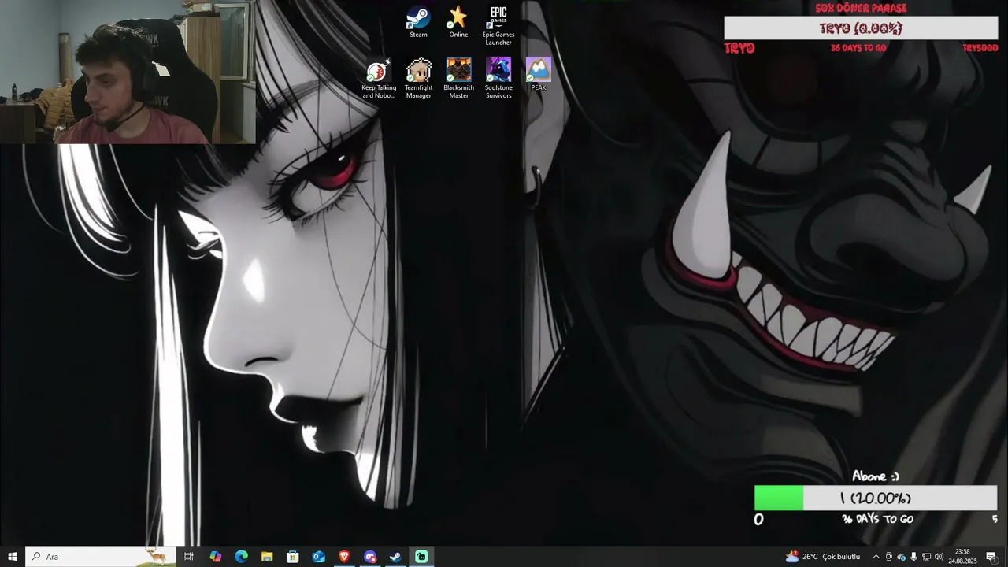Select the Blacksmith Master desktop icon
Viewport: 1008px width, 567px height.
[458, 78]
